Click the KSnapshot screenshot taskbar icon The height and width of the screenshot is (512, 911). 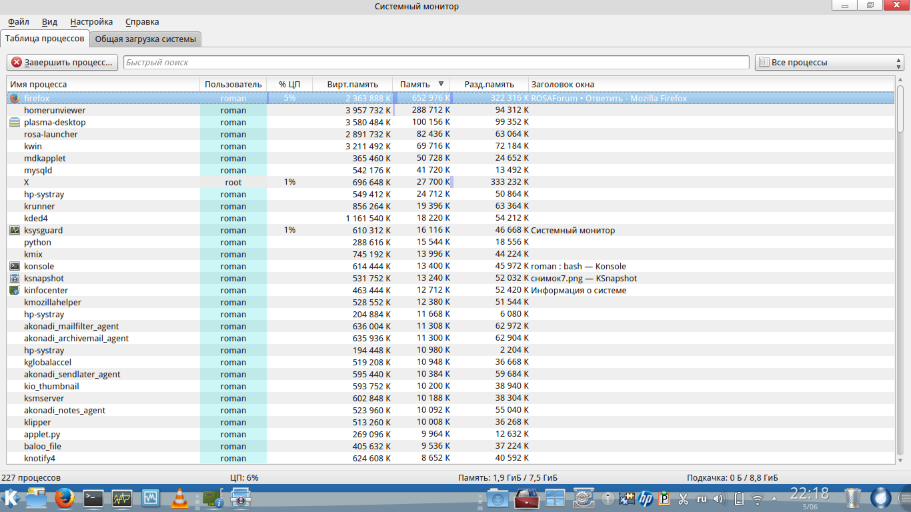tap(240, 498)
